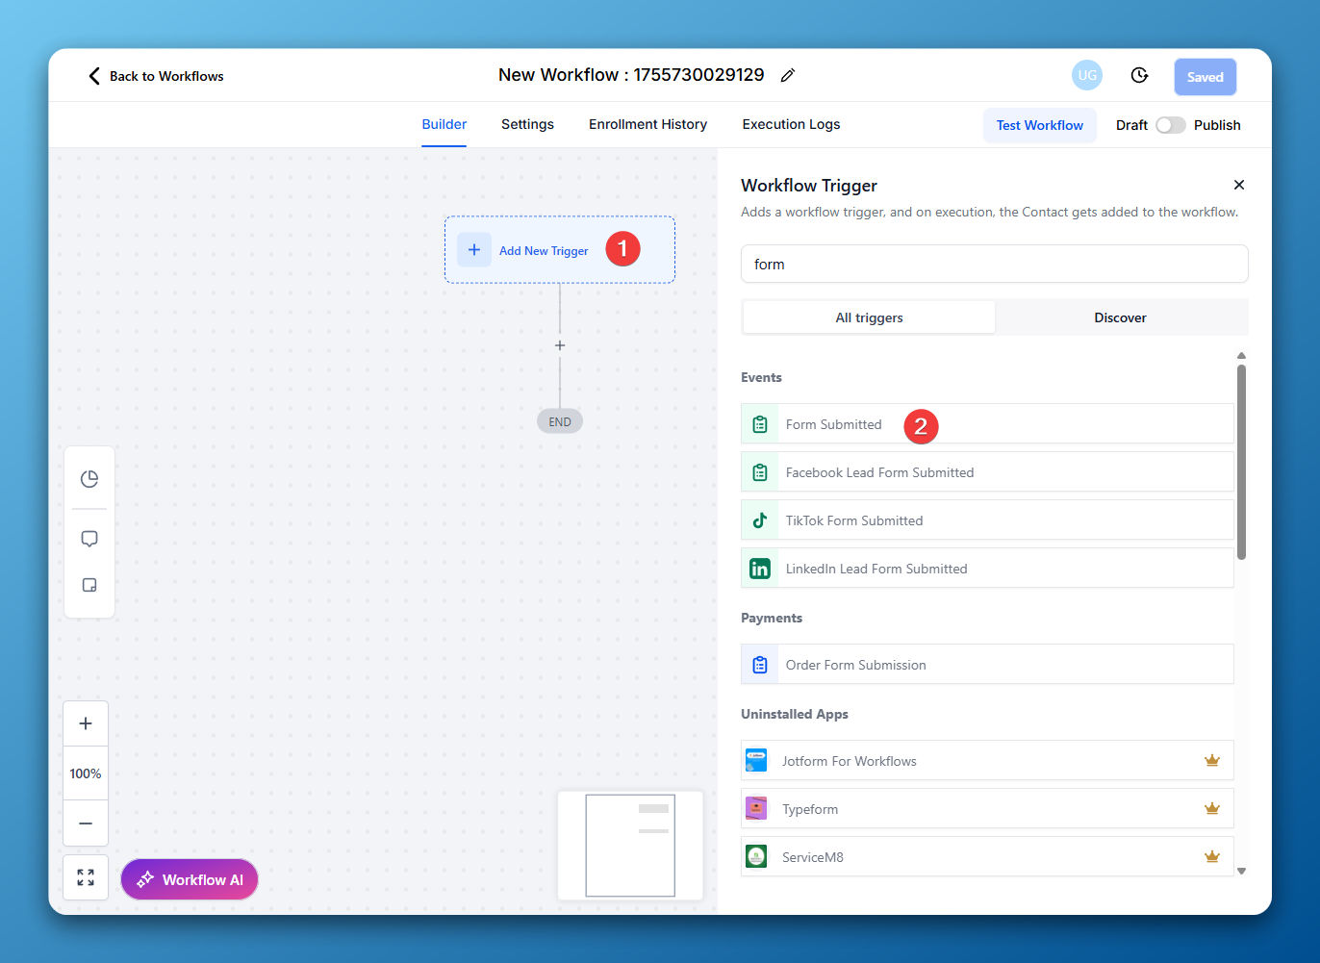Screen dimensions: 1320x963
Task: Open the Execution Logs tab
Action: pyautogui.click(x=791, y=124)
